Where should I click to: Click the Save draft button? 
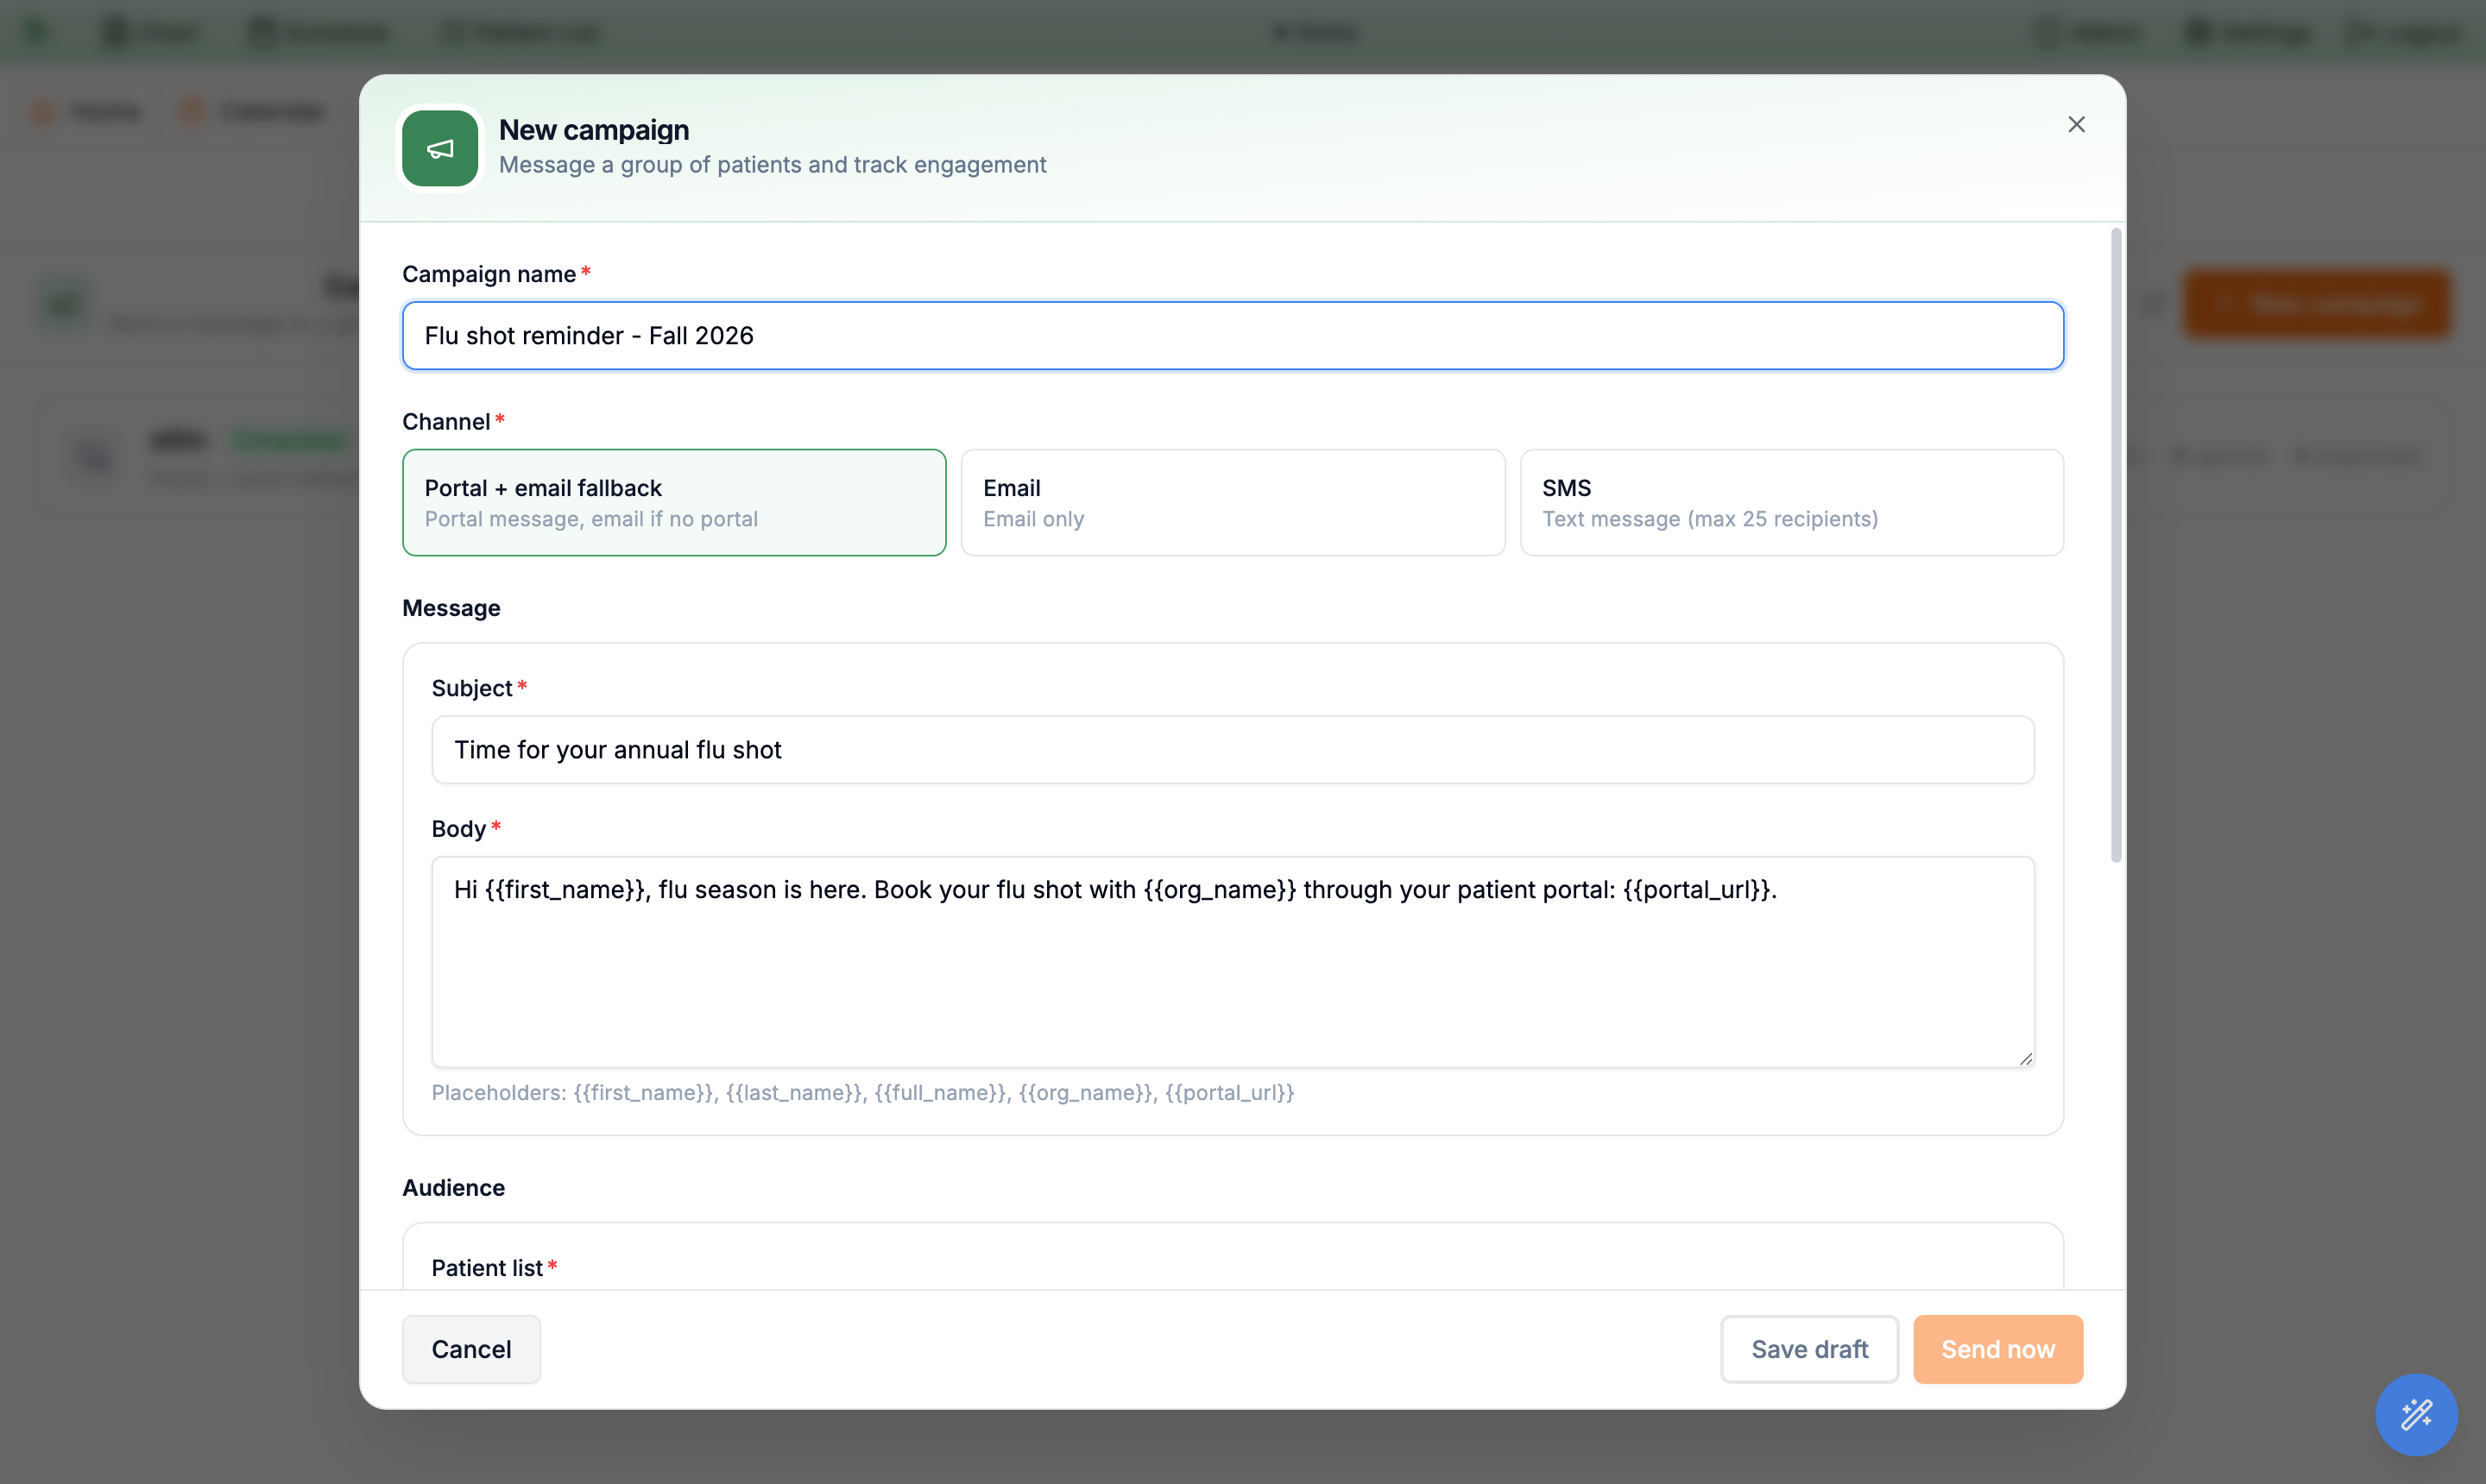point(1808,1349)
